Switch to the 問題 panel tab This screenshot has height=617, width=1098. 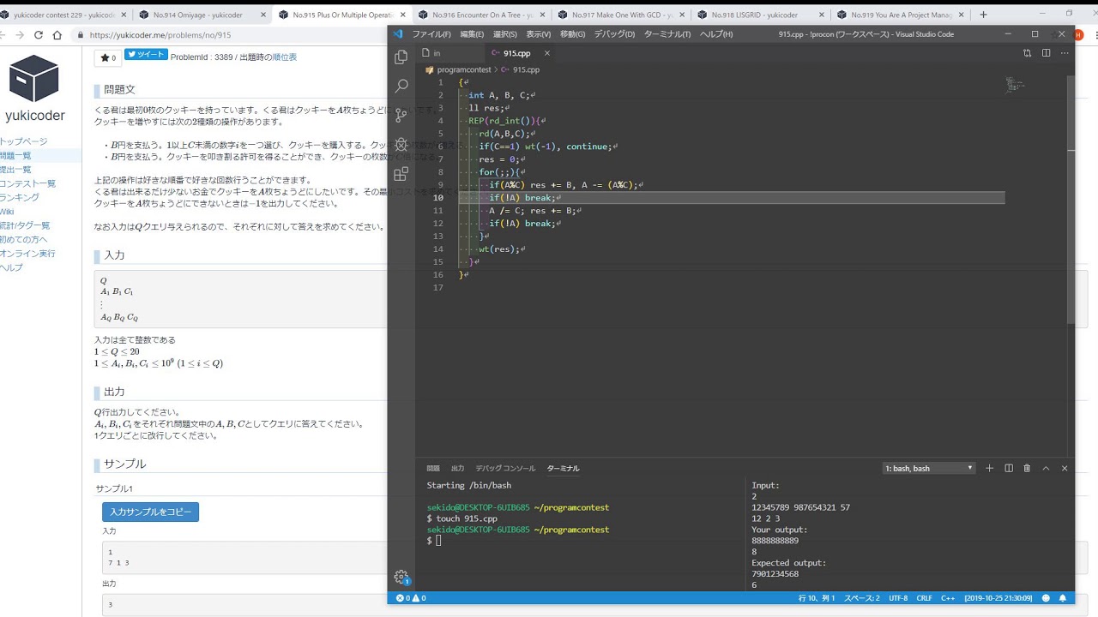(433, 468)
